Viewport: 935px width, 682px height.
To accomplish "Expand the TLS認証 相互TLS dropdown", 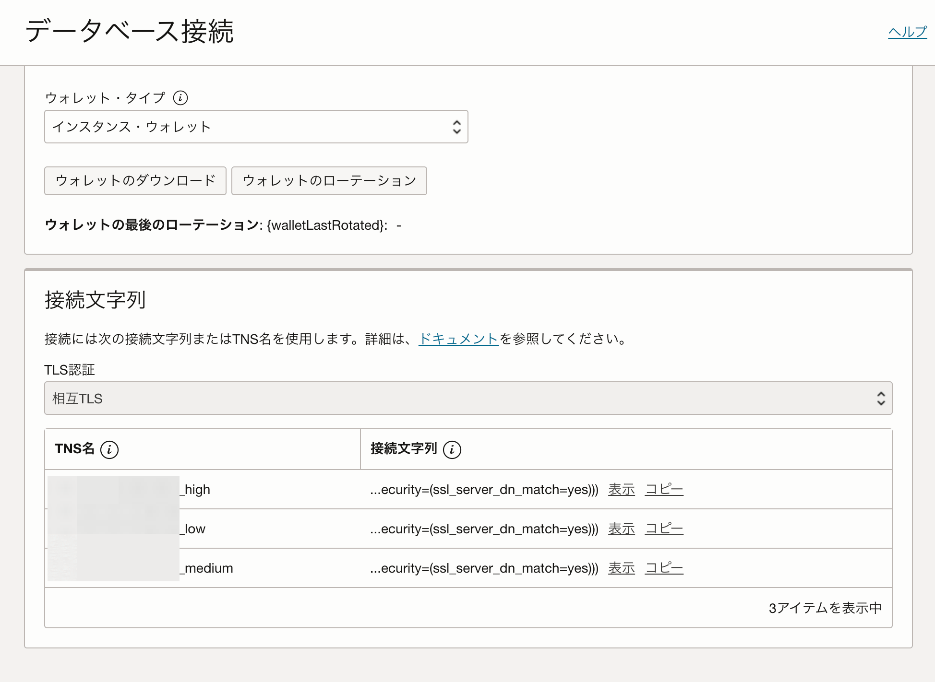I will click(468, 398).
